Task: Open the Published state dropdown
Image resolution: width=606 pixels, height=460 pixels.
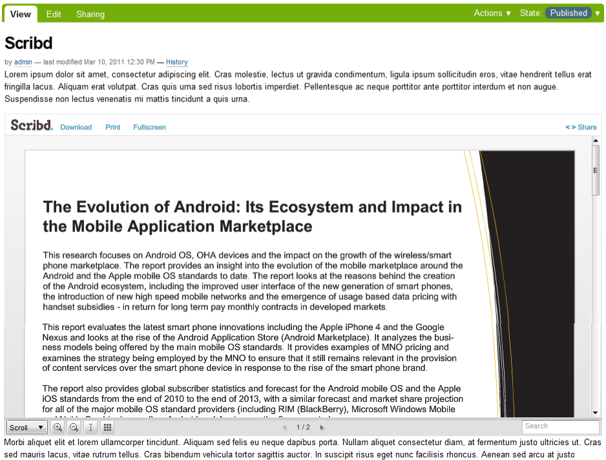Action: point(572,13)
